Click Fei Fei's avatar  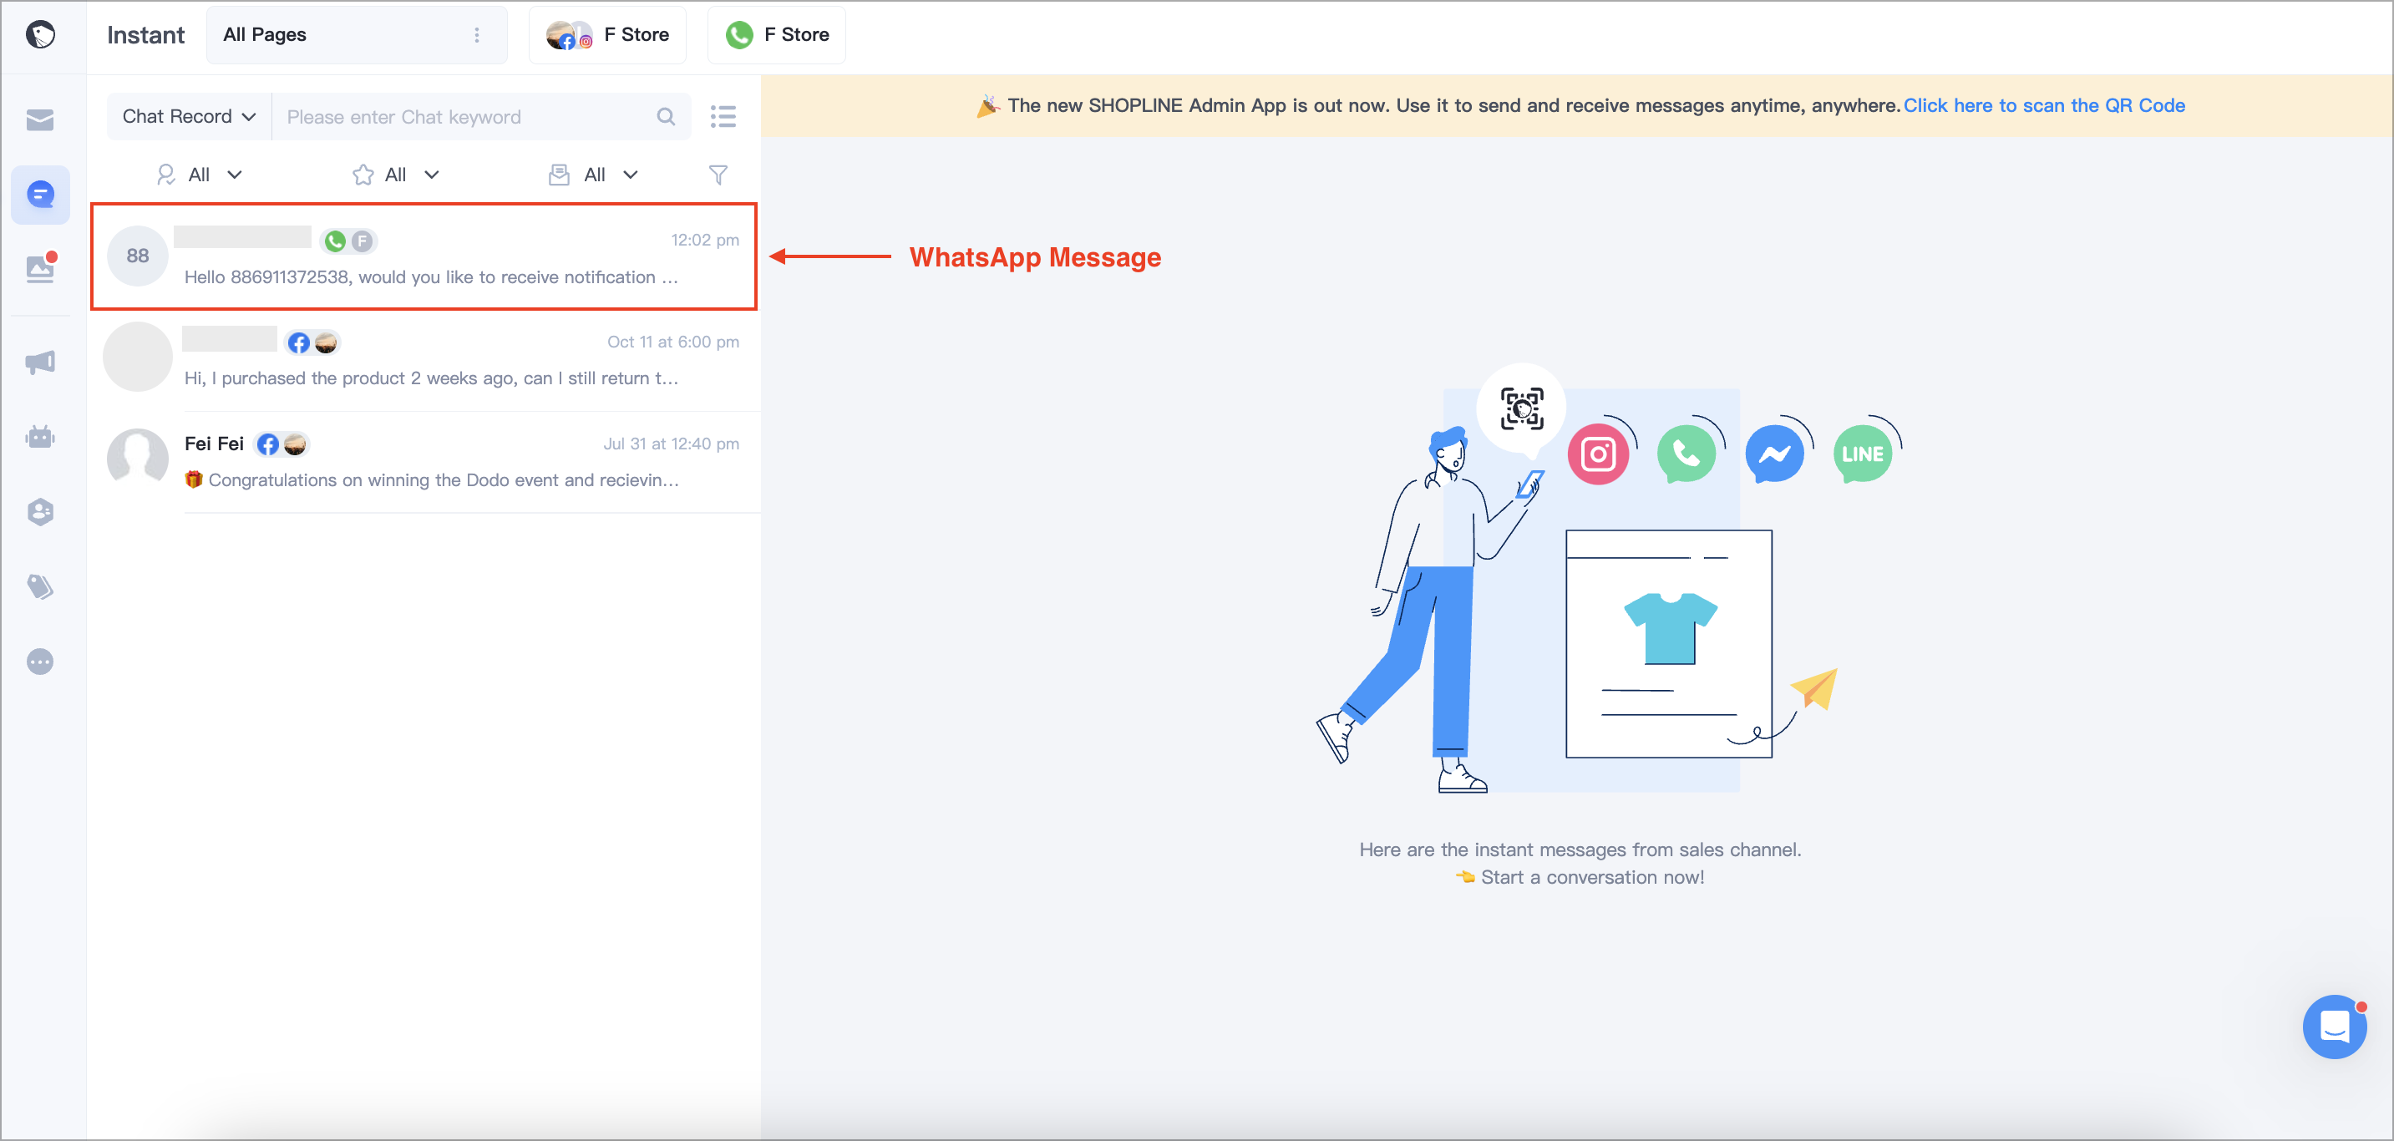[x=138, y=459]
